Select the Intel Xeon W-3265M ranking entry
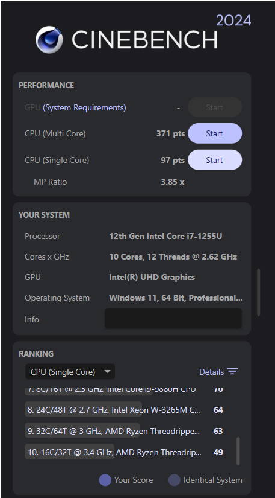 124,410
